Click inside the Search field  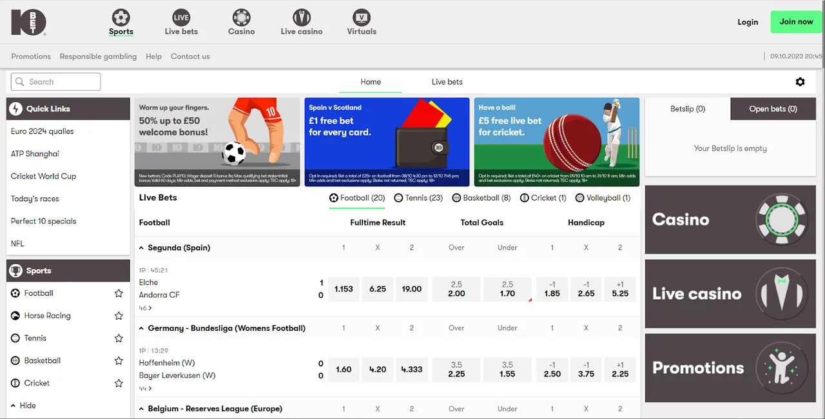55,82
